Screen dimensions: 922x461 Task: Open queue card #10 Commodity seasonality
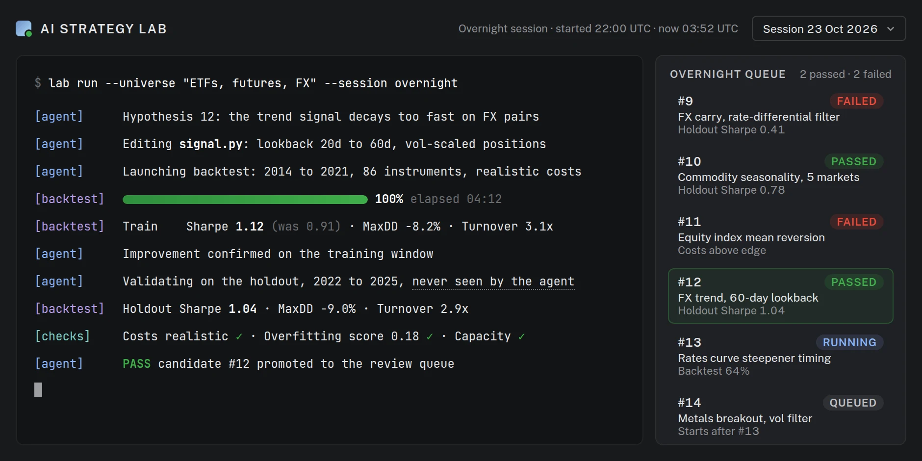(x=780, y=175)
